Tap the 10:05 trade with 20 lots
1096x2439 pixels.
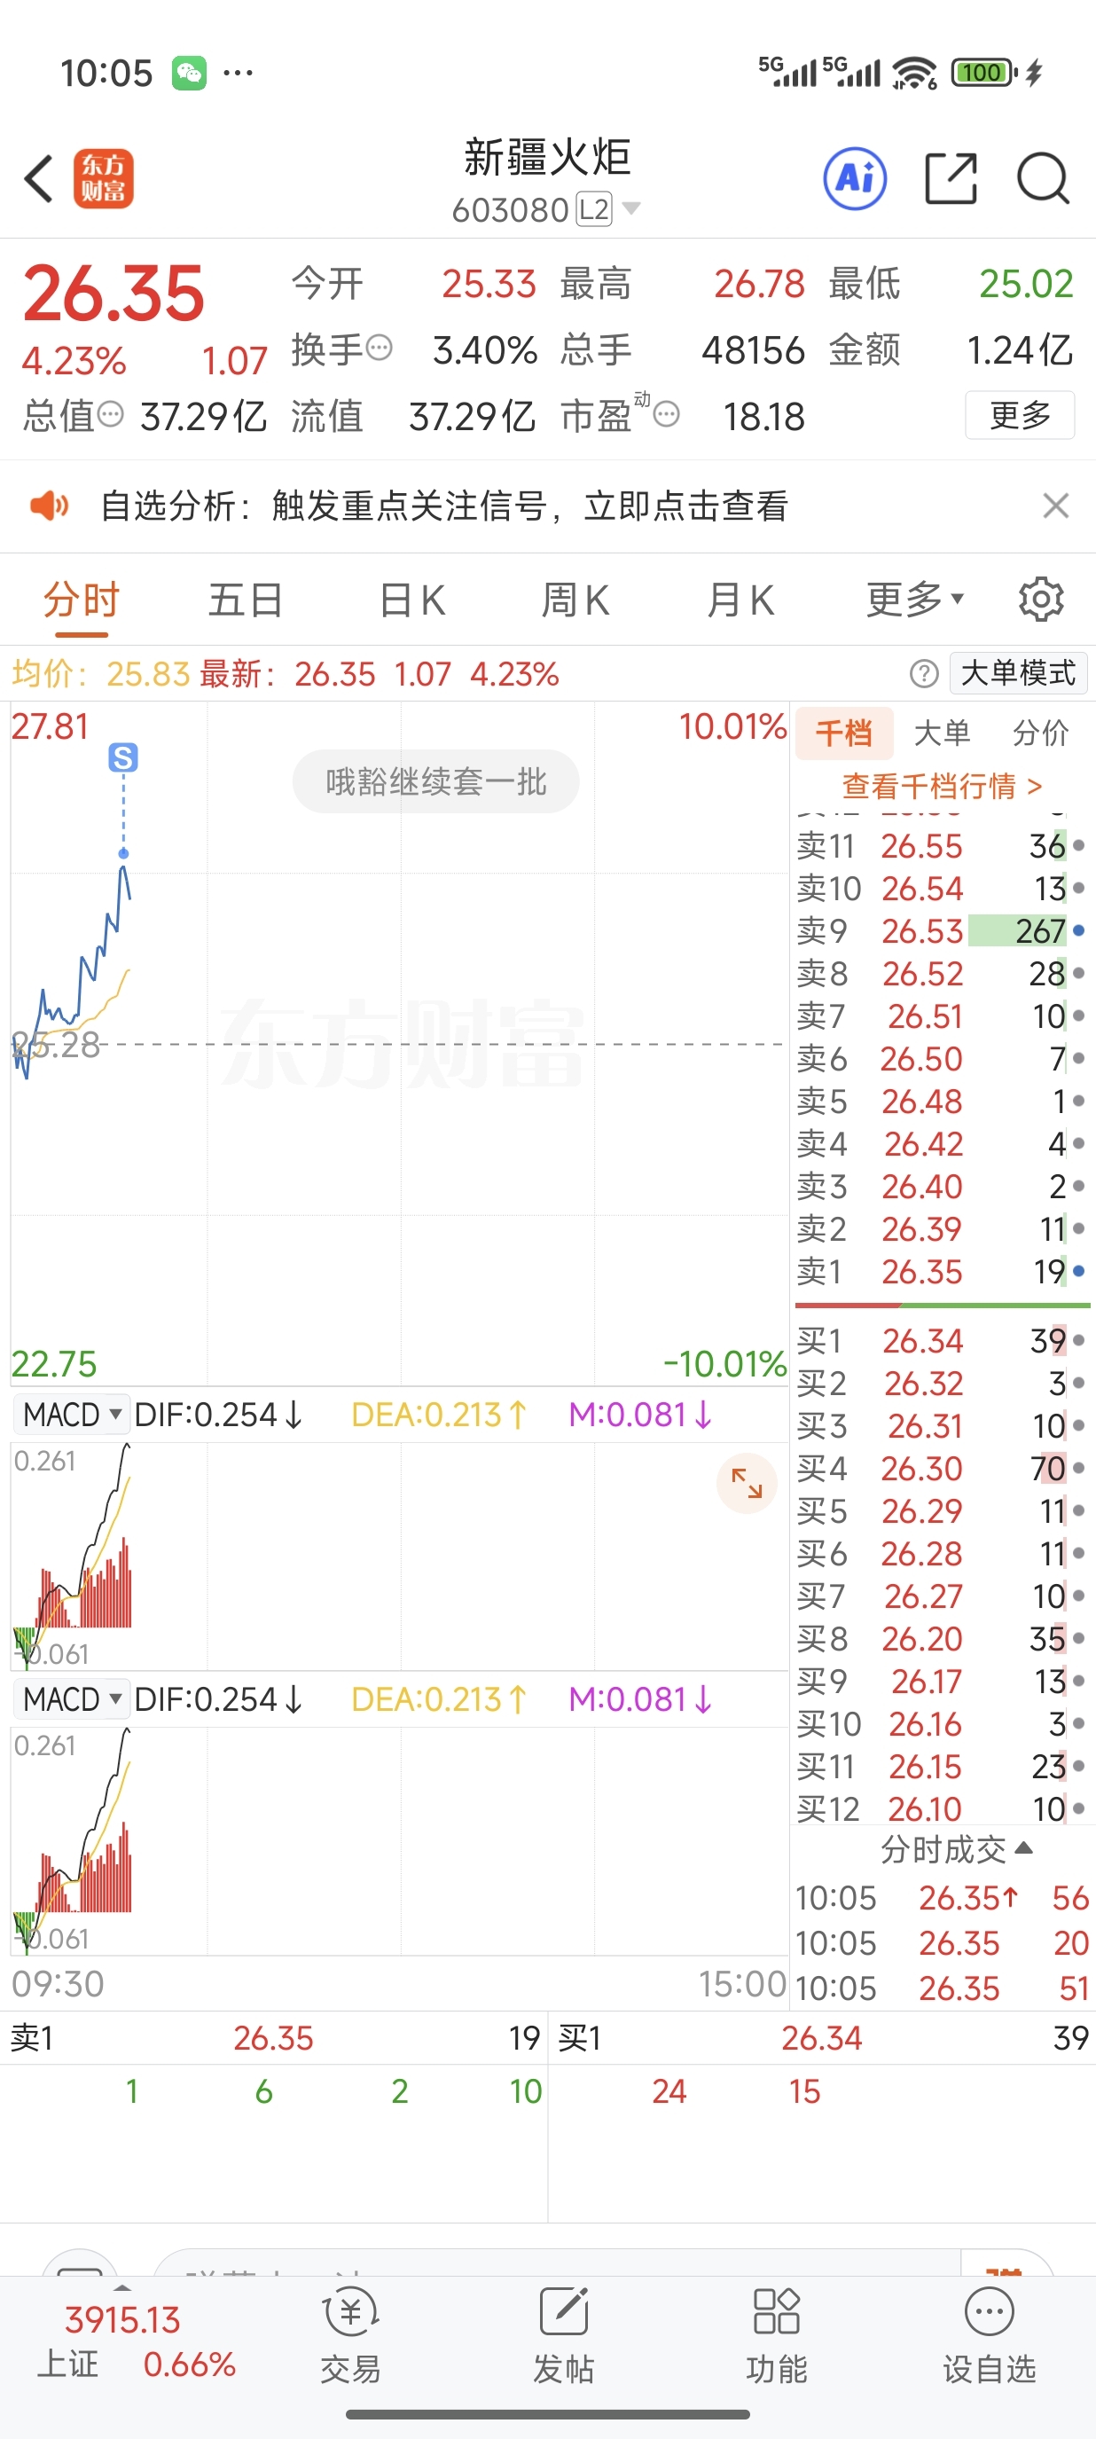click(x=942, y=1943)
